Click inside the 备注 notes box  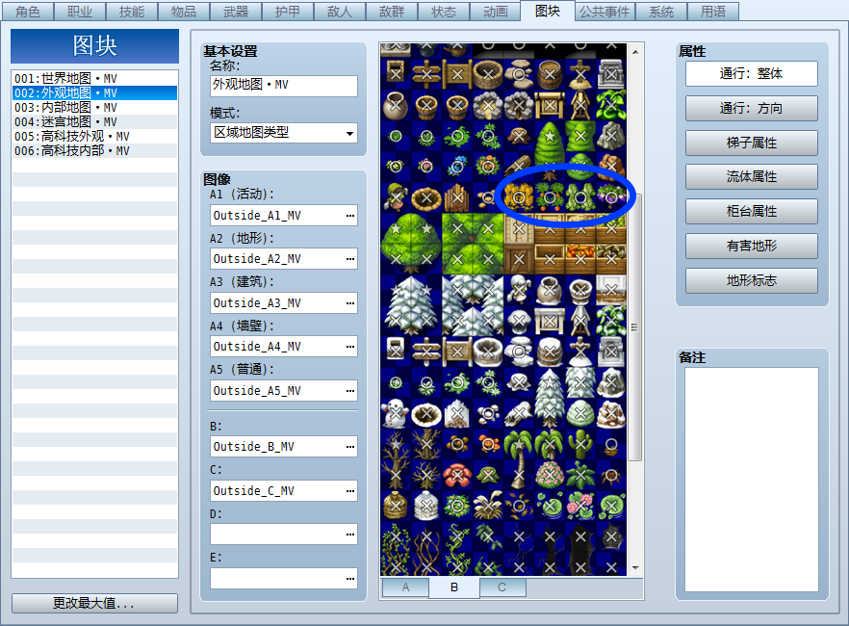coord(752,480)
